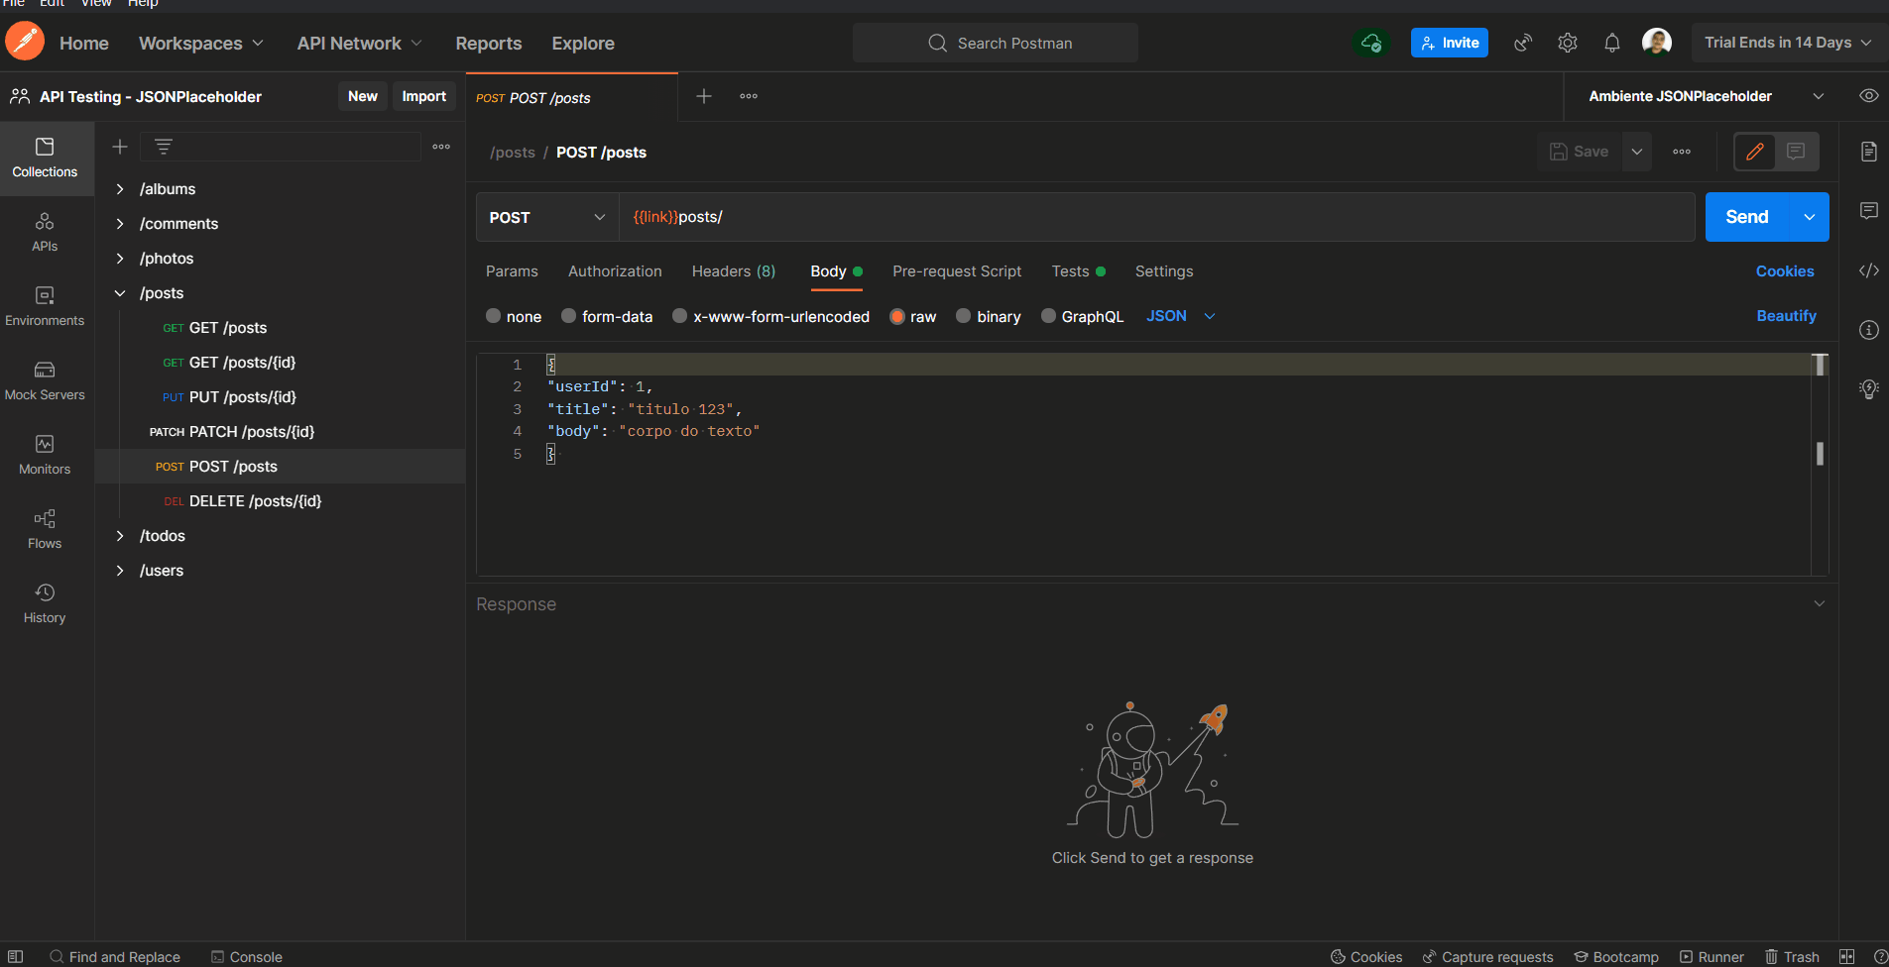Open the Monitors sidebar panel
This screenshot has width=1889, height=967.
[45, 455]
